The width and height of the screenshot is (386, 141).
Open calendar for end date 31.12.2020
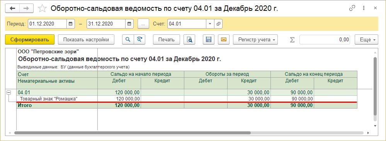click(129, 24)
